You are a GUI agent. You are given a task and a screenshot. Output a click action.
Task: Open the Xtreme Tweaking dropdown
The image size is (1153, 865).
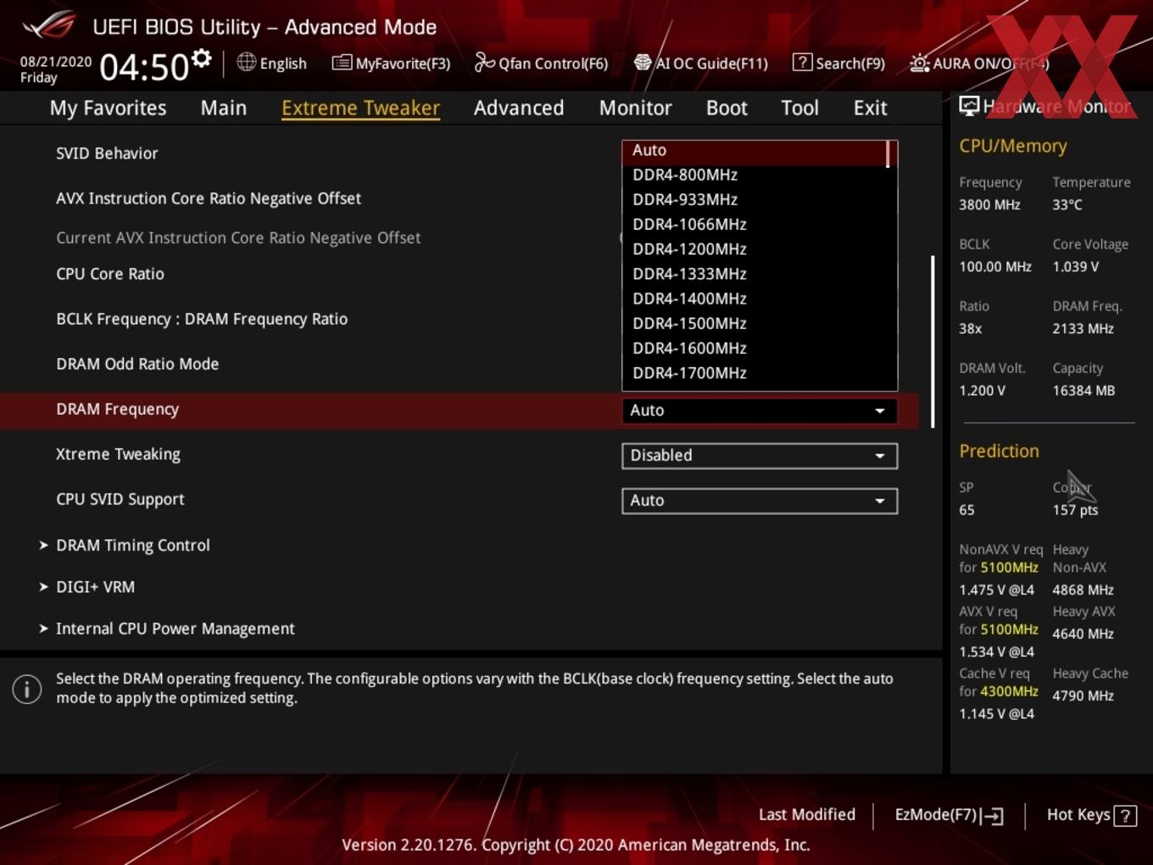pyautogui.click(x=759, y=455)
